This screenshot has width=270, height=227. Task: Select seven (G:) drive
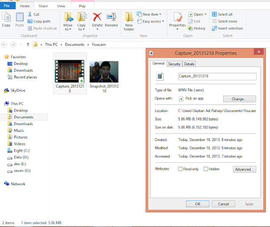[x=19, y=171]
